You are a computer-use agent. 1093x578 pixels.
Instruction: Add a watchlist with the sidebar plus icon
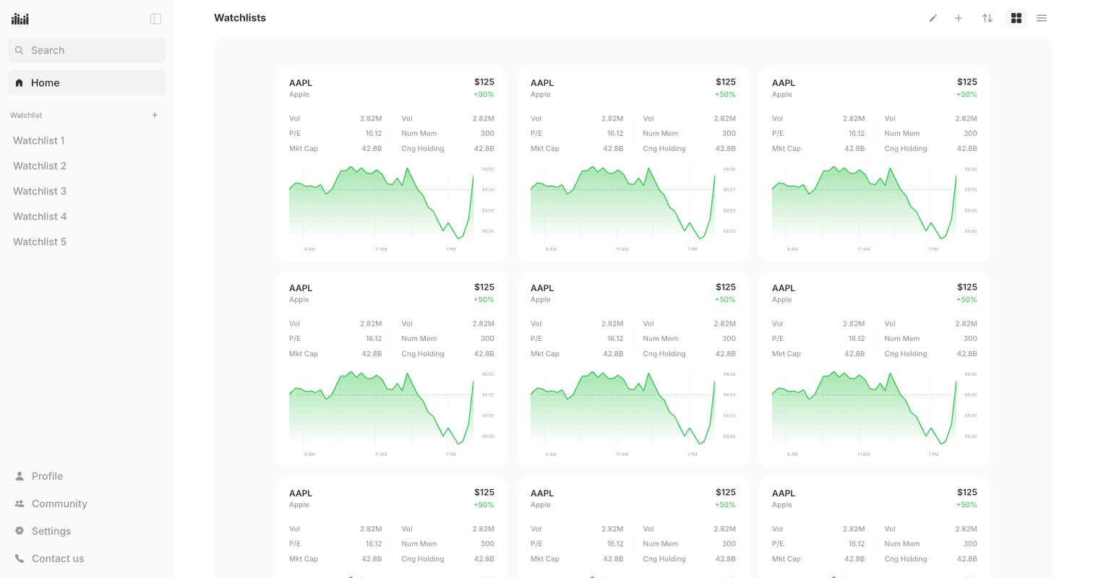(155, 115)
